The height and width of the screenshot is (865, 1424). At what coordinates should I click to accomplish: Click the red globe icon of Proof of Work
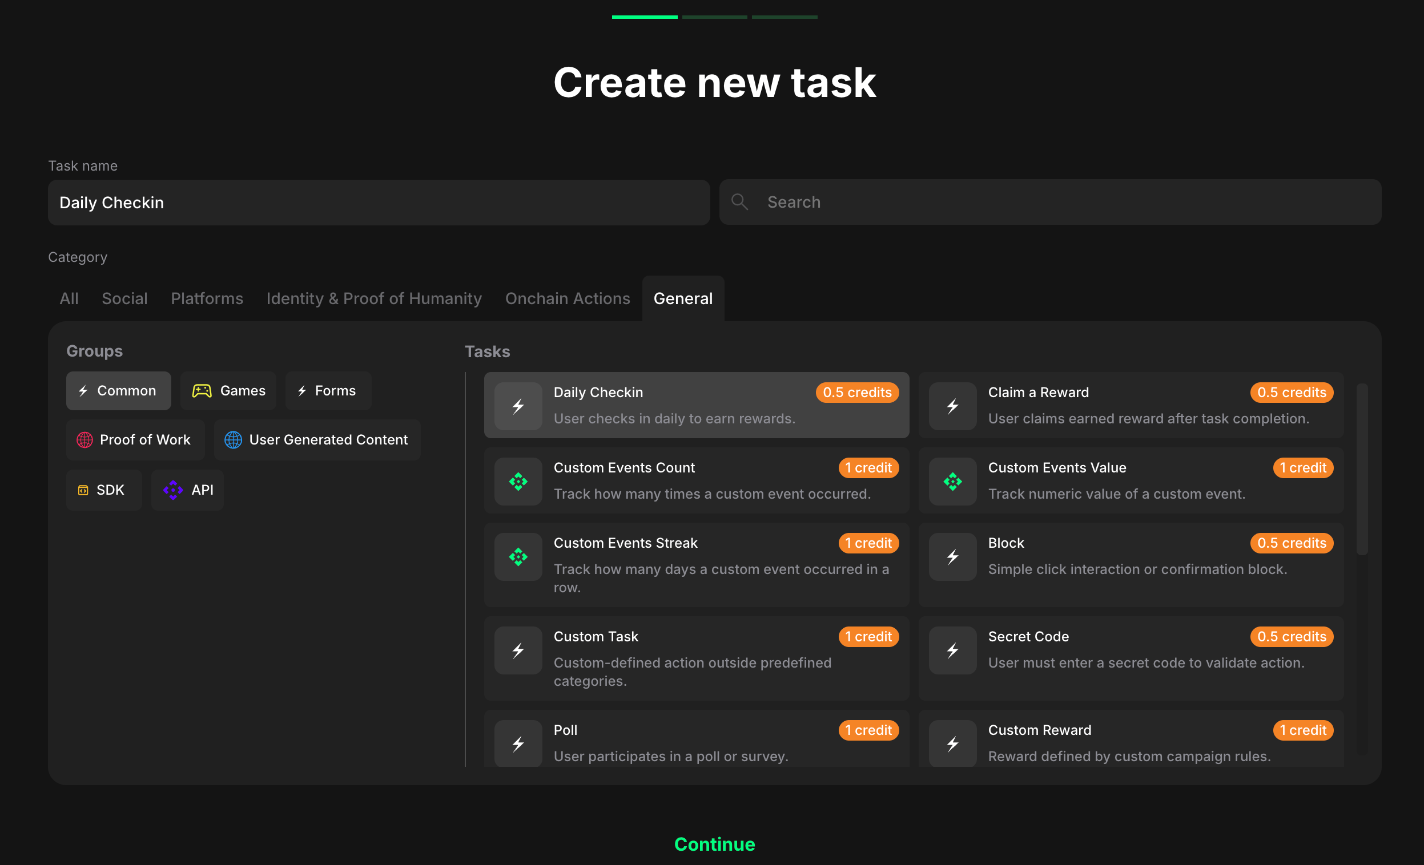pos(85,439)
